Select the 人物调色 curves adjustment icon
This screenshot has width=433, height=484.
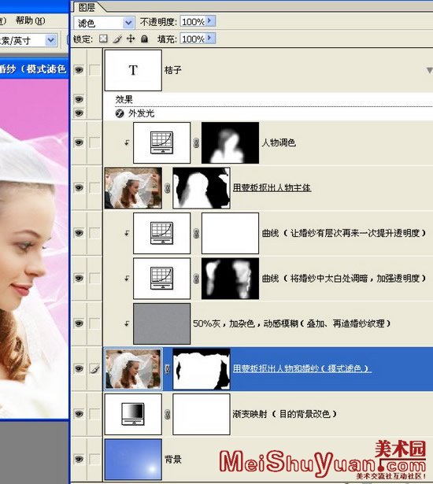click(x=162, y=142)
